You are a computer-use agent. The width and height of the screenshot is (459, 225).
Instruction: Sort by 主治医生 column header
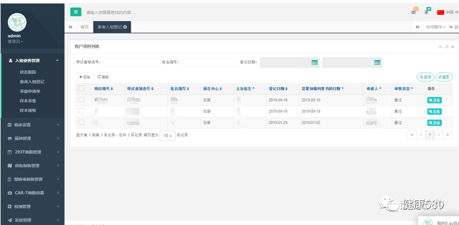(x=245, y=89)
